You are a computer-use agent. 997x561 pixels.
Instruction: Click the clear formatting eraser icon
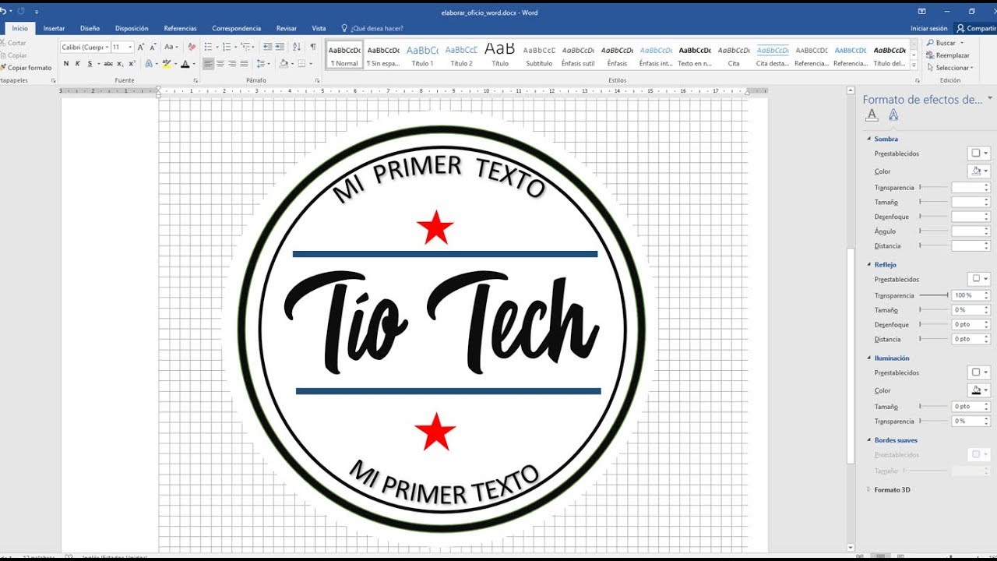click(192, 48)
